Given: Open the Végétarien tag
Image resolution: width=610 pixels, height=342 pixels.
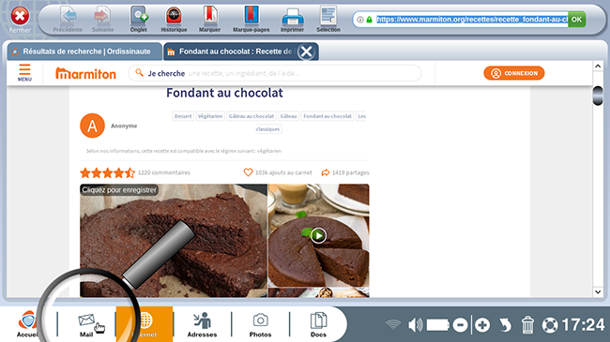Looking at the screenshot, I should 210,116.
